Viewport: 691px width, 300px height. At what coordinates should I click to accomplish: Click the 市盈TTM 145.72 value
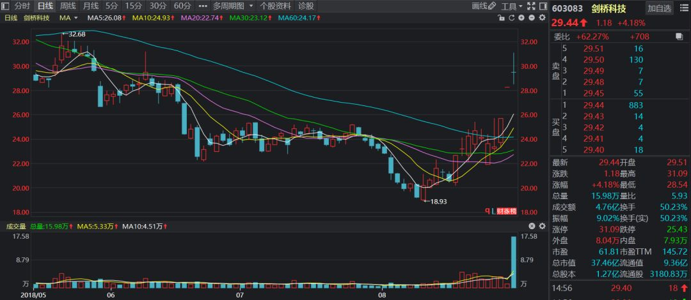pyautogui.click(x=674, y=251)
